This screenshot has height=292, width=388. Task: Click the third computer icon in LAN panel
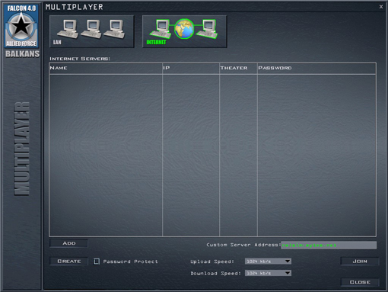tap(114, 29)
